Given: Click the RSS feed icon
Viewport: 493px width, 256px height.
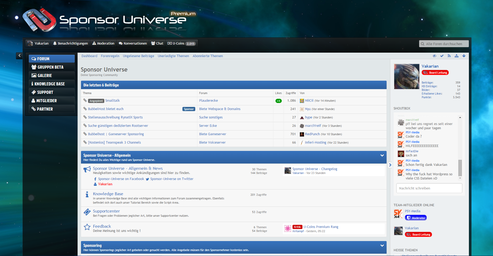Looking at the screenshot, I should (449, 56).
